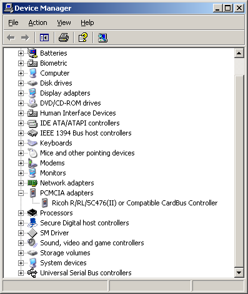Expand the Storage volumes node

click(x=21, y=253)
